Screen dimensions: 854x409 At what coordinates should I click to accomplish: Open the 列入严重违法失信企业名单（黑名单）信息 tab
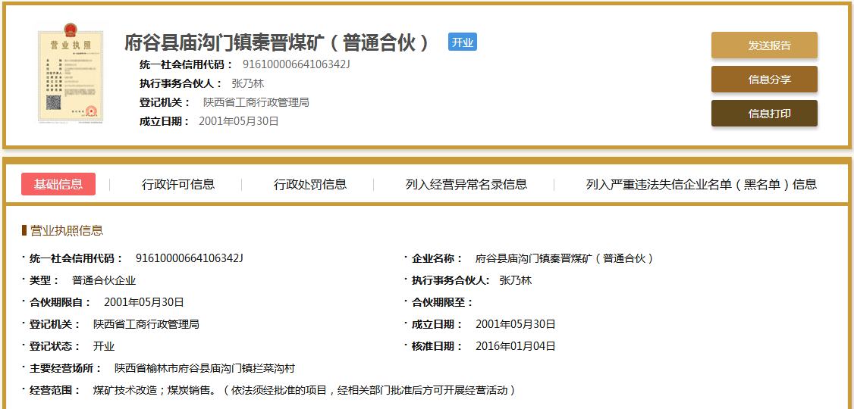click(701, 184)
